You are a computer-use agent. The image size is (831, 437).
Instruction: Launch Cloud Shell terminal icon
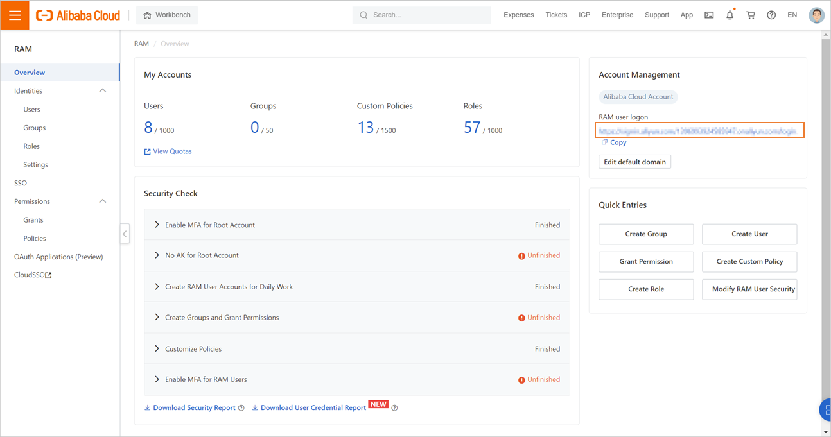click(709, 15)
